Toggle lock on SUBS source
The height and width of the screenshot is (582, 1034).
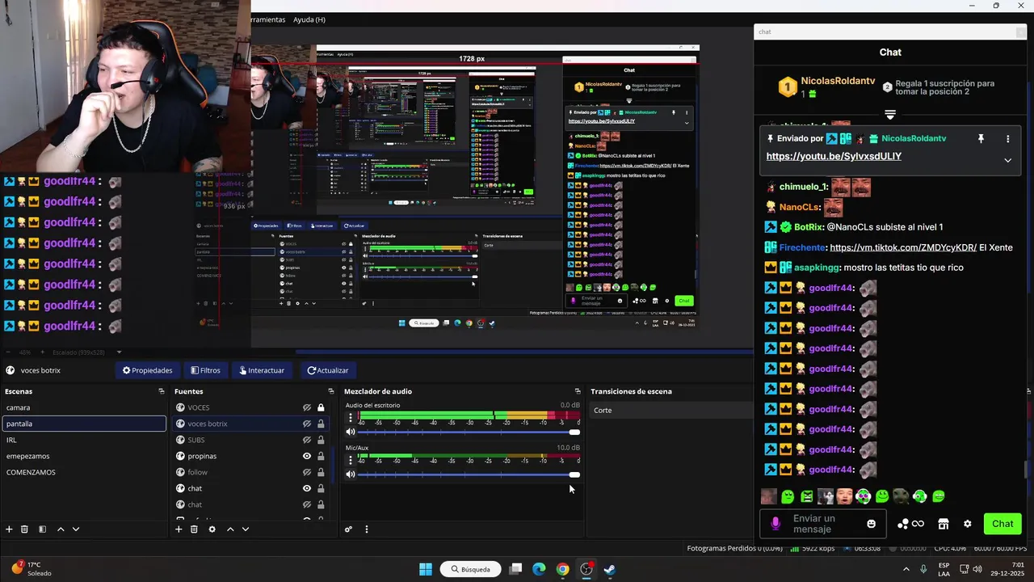pyautogui.click(x=321, y=440)
